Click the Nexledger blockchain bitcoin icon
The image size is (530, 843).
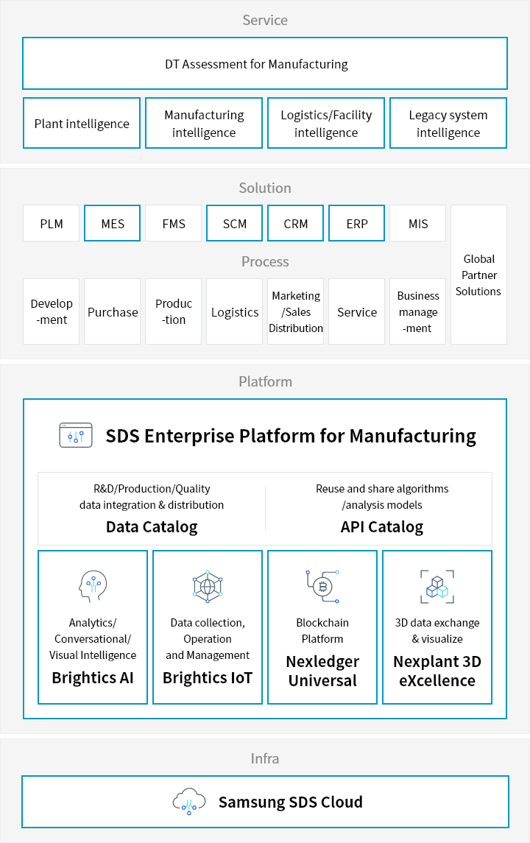tap(322, 587)
